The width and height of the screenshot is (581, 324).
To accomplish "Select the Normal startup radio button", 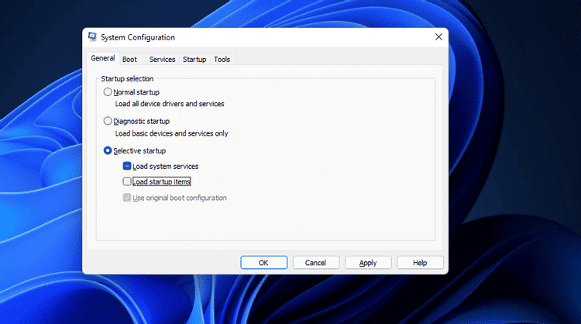I will coord(108,92).
